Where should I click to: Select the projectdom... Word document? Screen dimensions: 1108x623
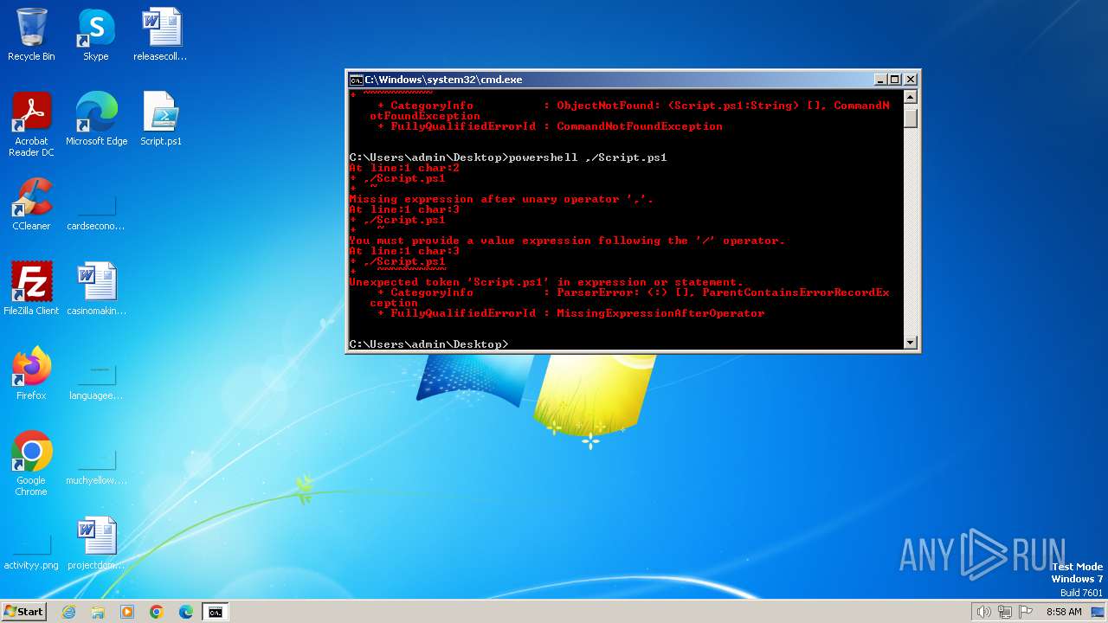click(x=96, y=543)
